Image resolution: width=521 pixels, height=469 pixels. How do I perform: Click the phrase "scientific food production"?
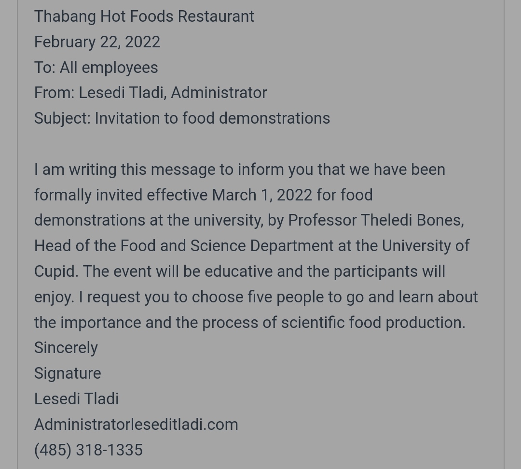coord(372,323)
